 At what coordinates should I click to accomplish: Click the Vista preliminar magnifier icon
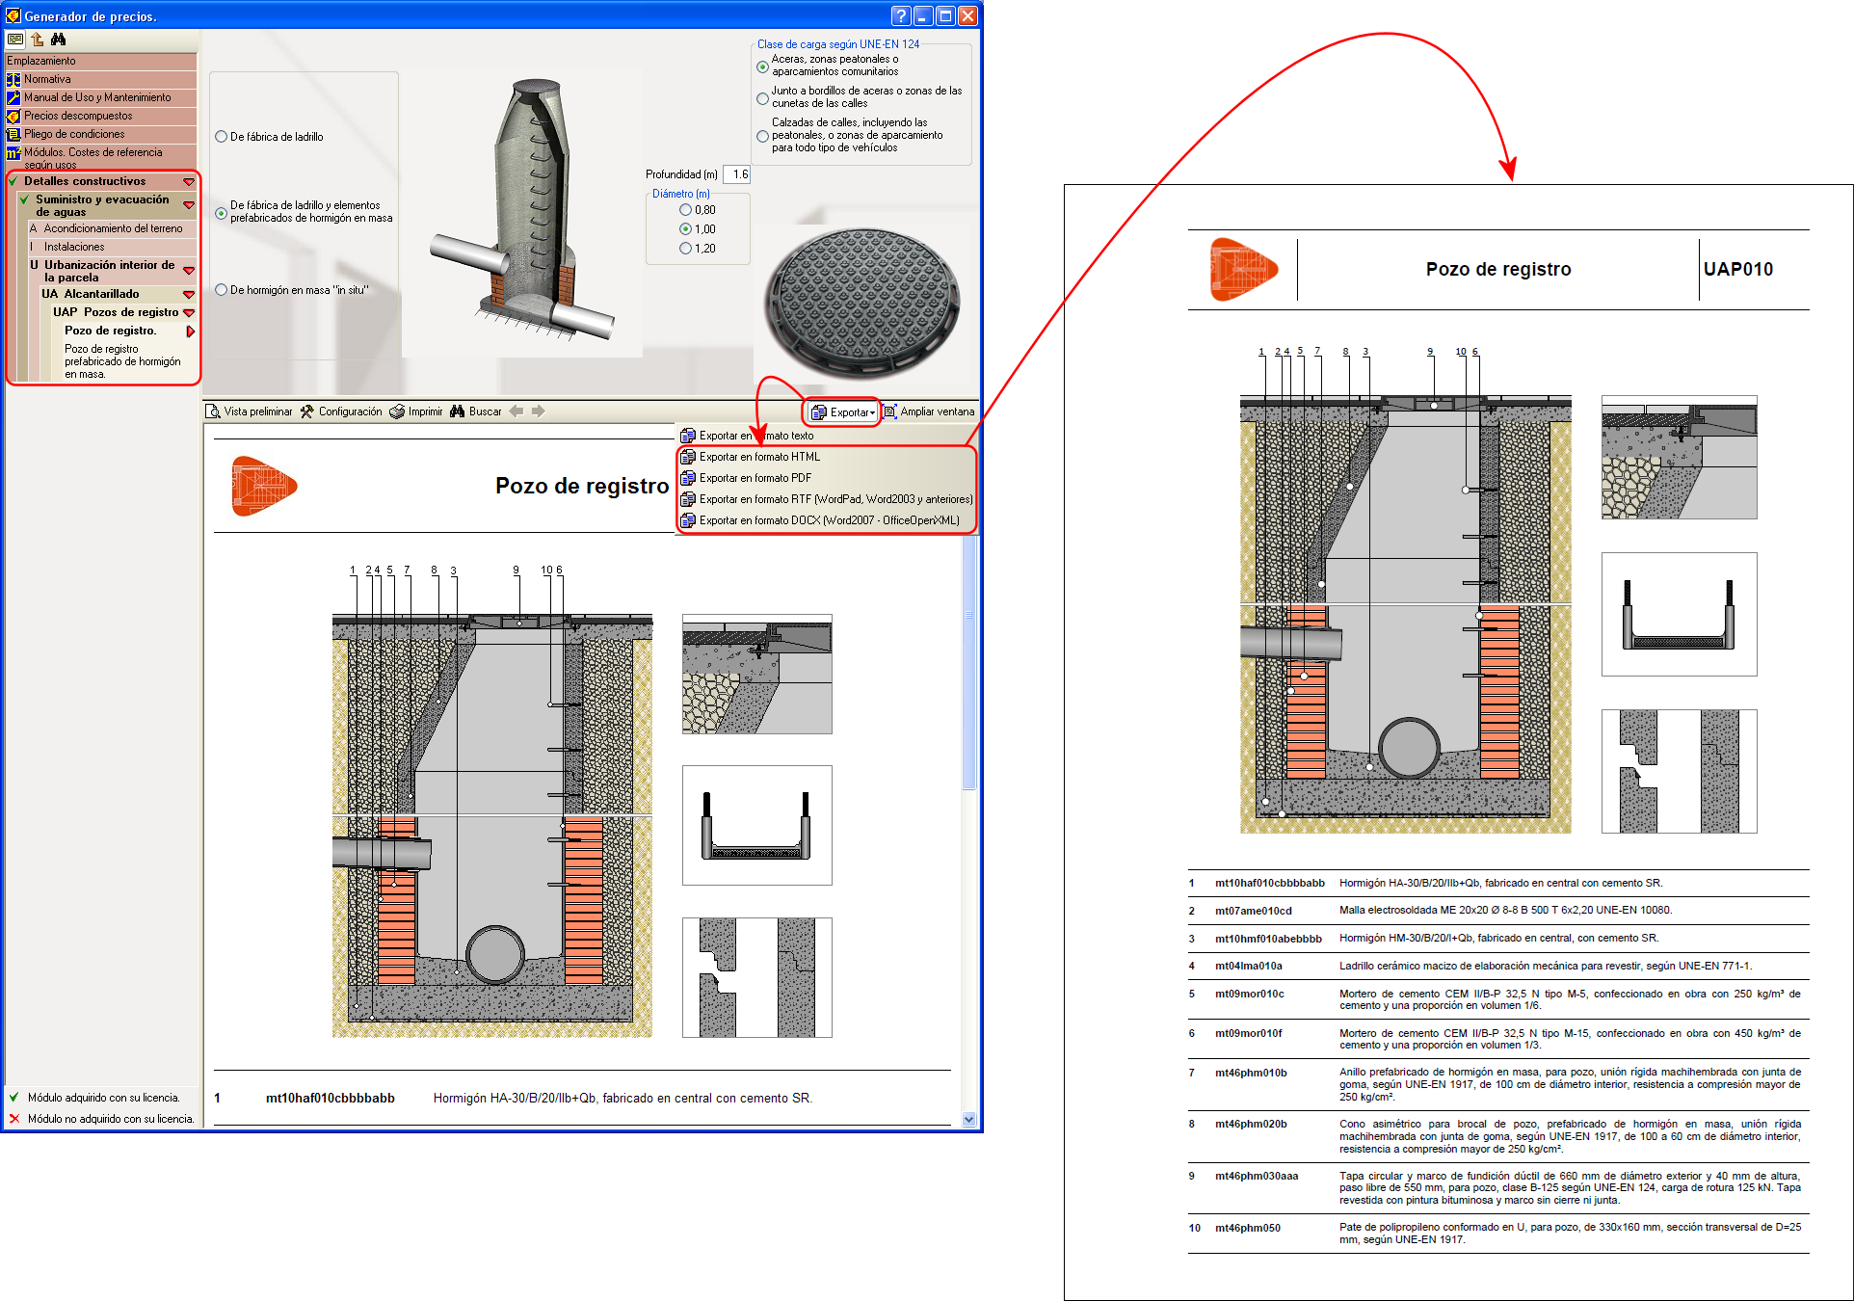tap(216, 412)
